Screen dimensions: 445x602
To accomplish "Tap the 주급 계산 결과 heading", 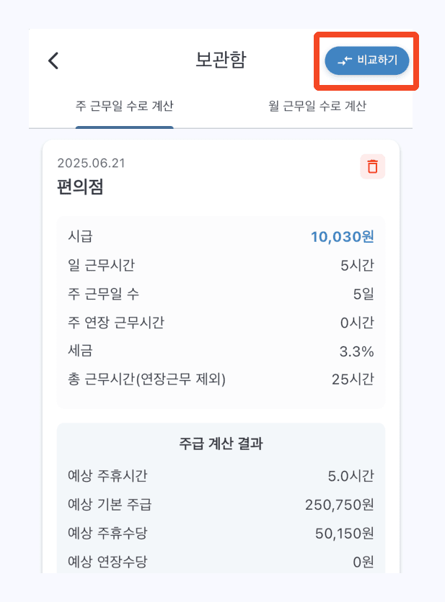I will [x=221, y=444].
